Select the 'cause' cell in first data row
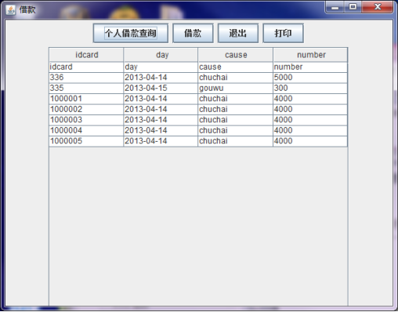 pos(235,67)
